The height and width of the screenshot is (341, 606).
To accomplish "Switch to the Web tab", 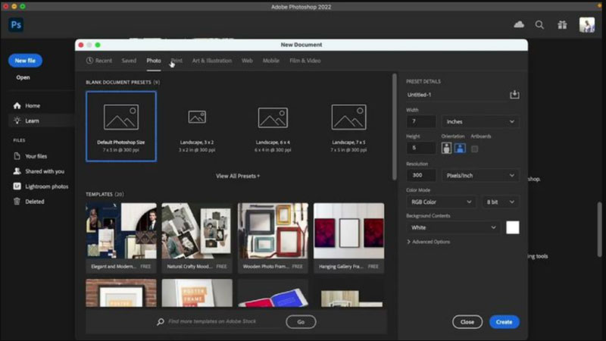I will 247,61.
